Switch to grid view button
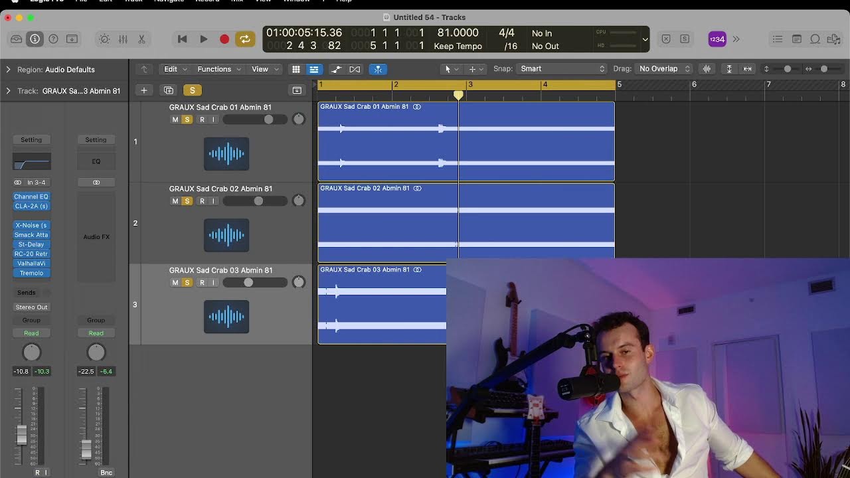Image resolution: width=850 pixels, height=478 pixels. 296,69
